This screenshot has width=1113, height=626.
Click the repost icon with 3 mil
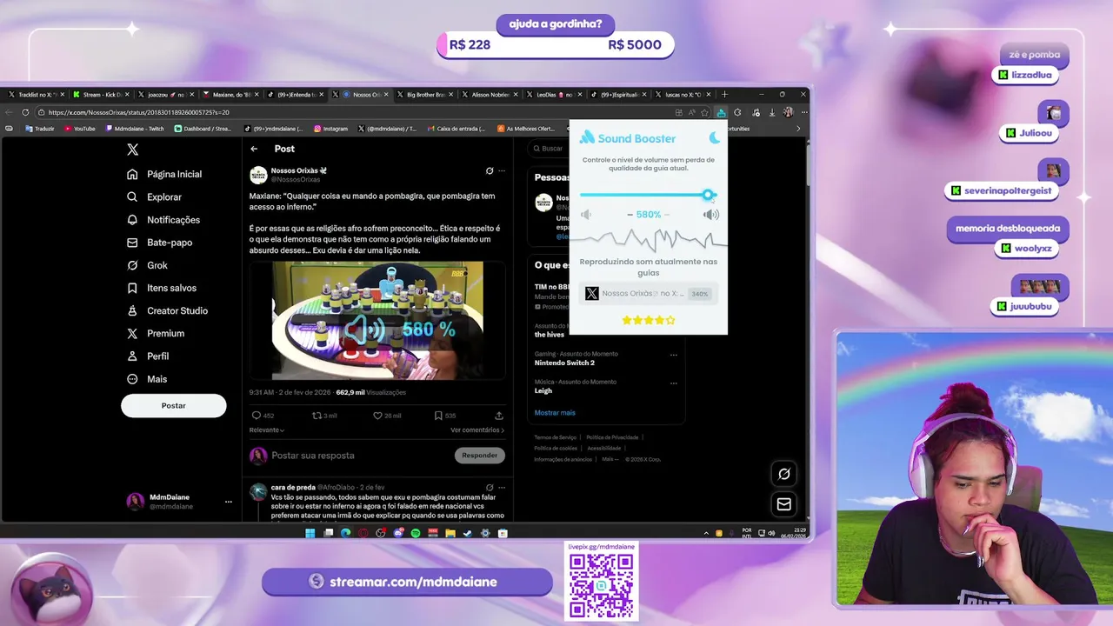[317, 416]
